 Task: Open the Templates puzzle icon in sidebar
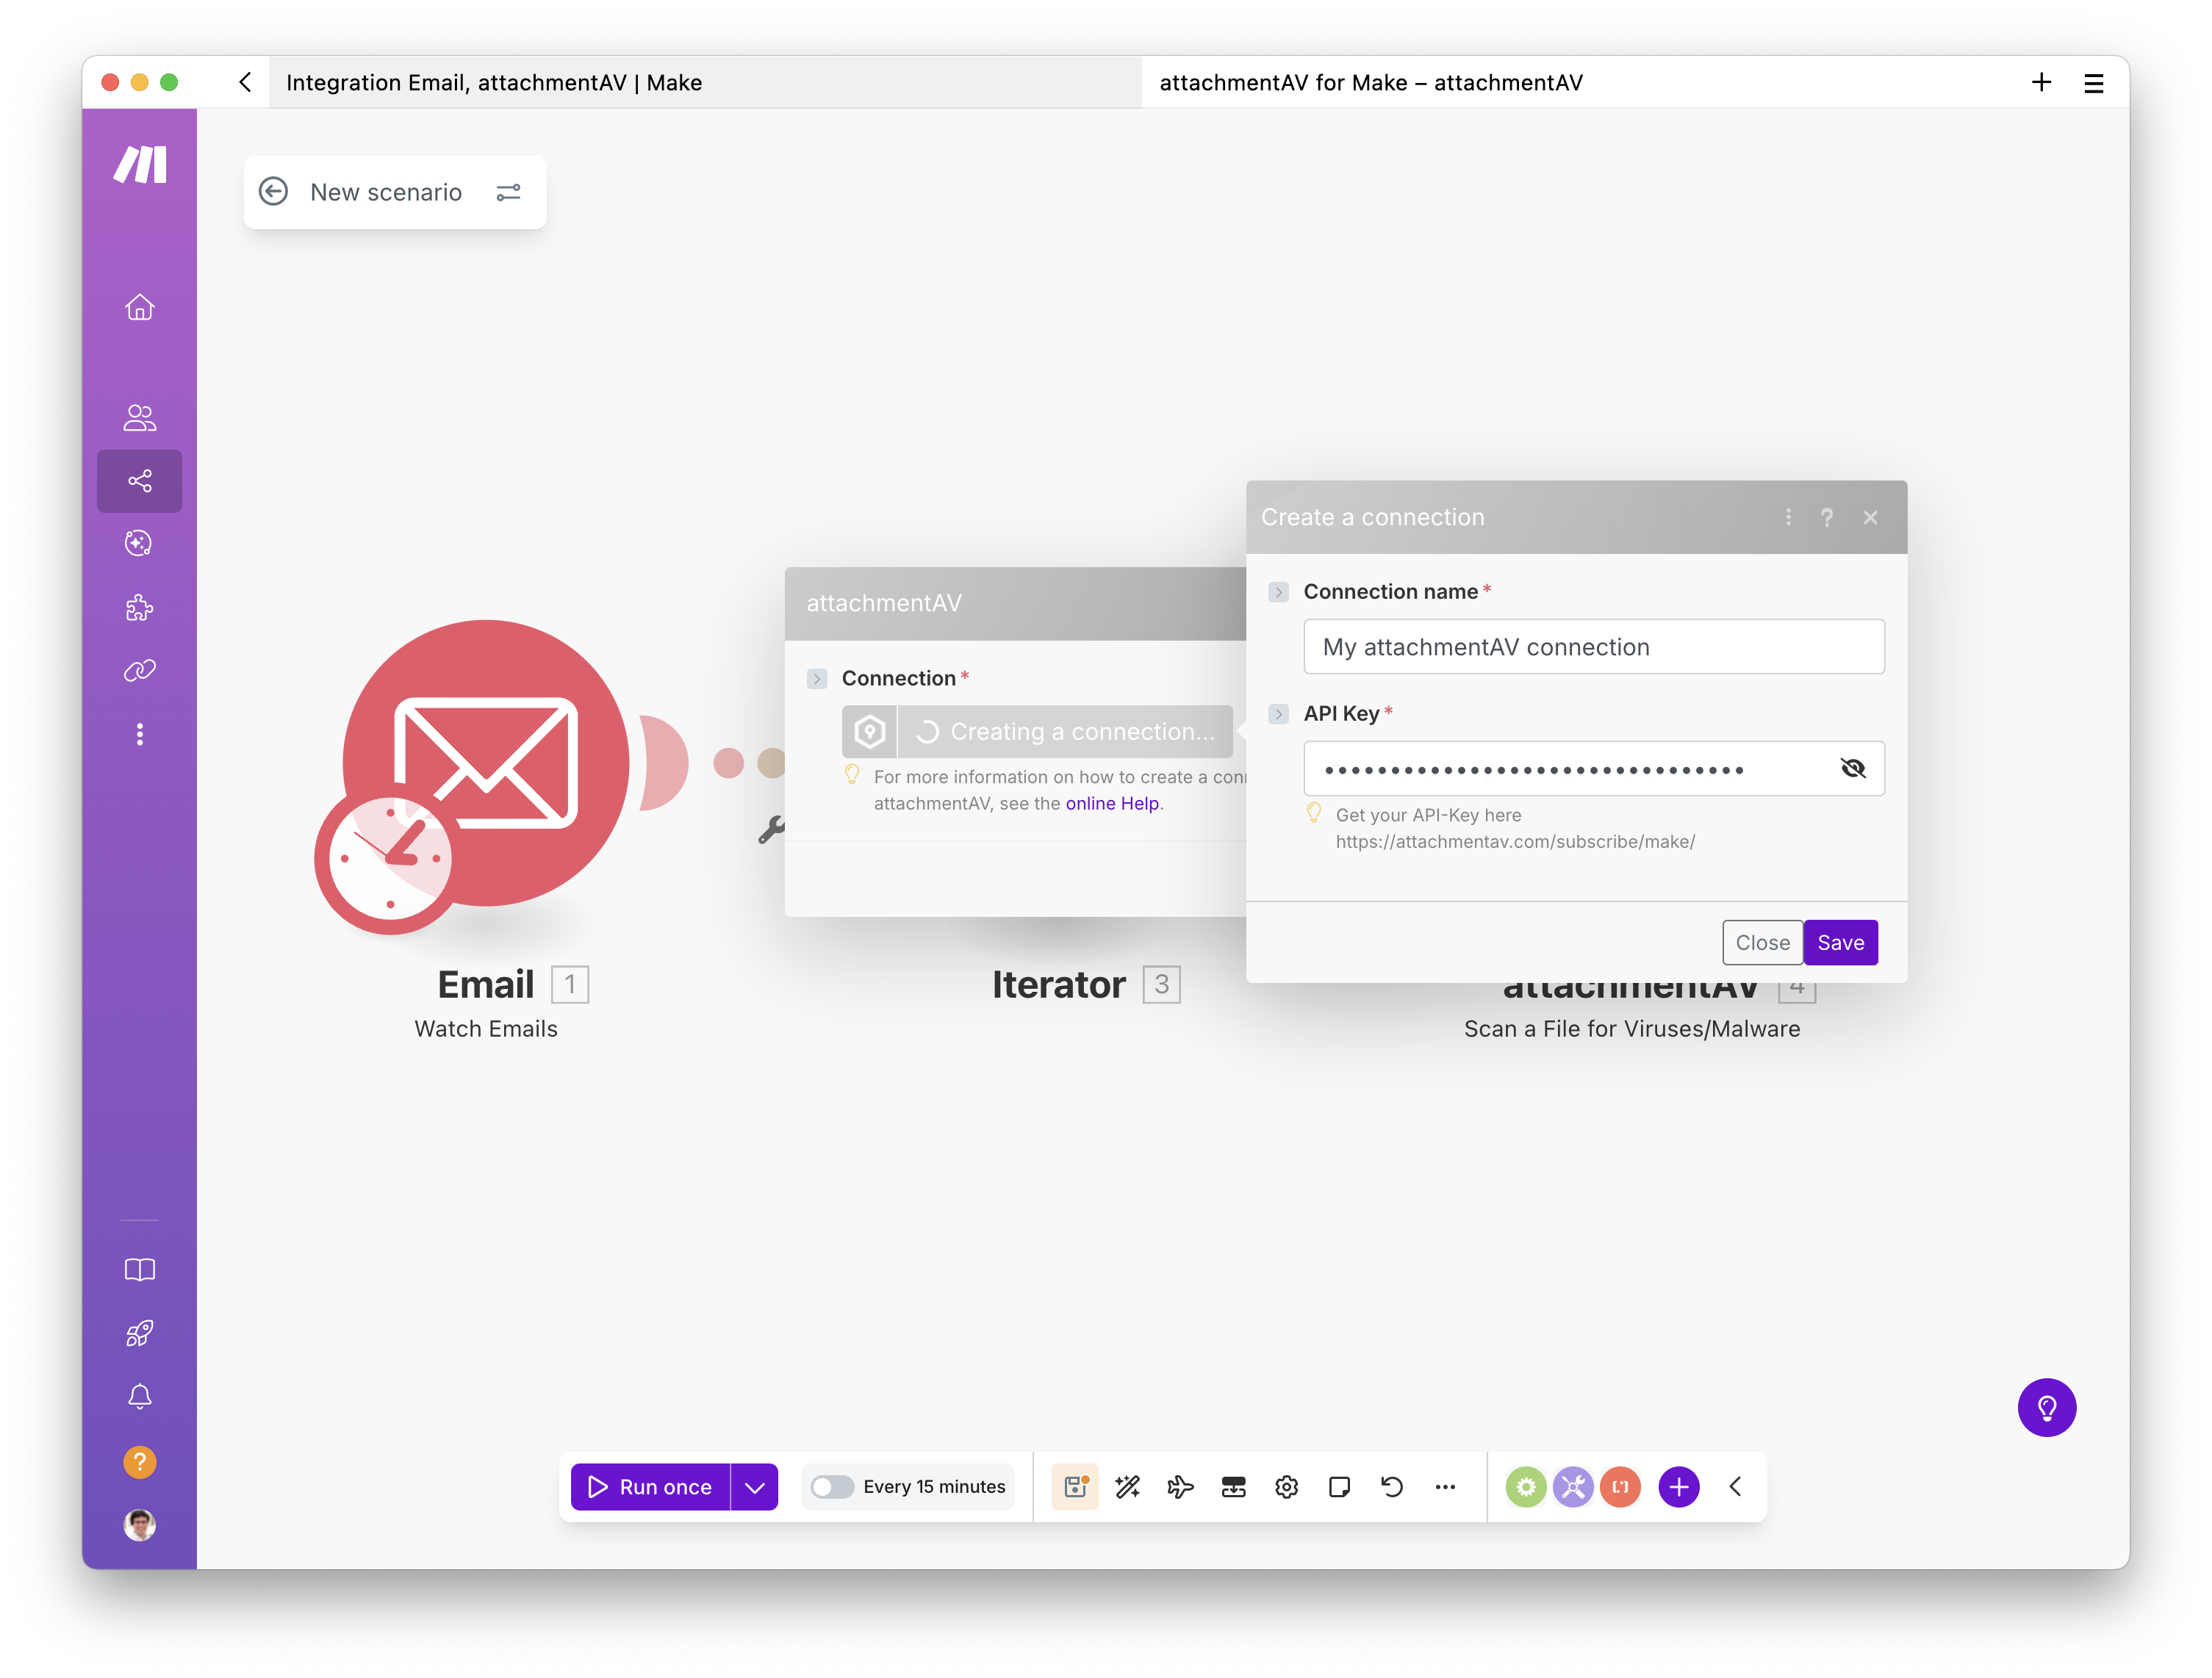[x=139, y=608]
